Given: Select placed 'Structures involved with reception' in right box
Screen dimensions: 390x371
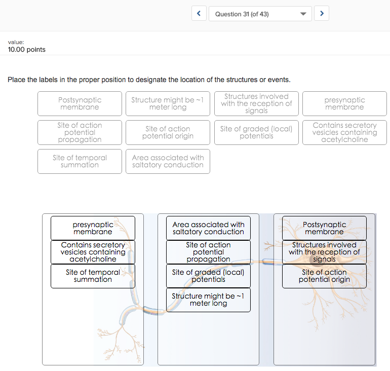Looking at the screenshot, I should (x=324, y=252).
